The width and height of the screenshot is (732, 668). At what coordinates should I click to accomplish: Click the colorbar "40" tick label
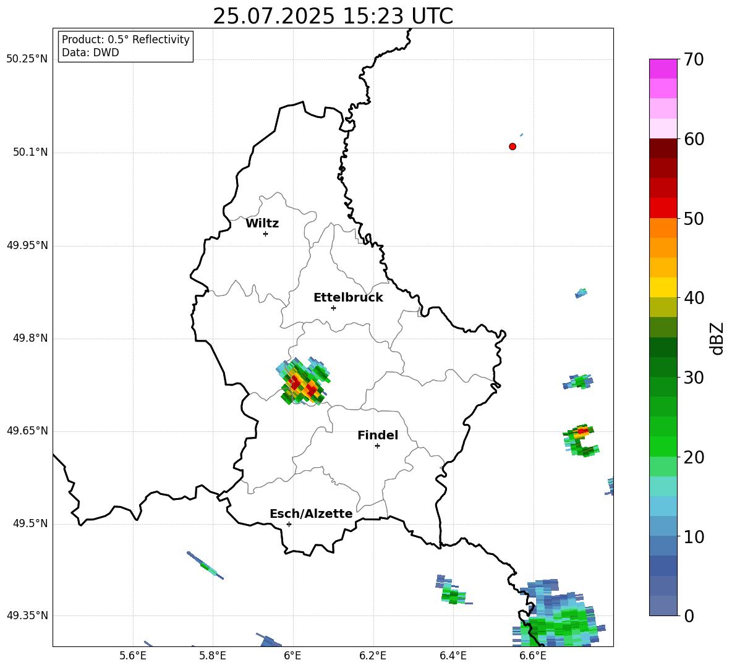[x=694, y=298]
